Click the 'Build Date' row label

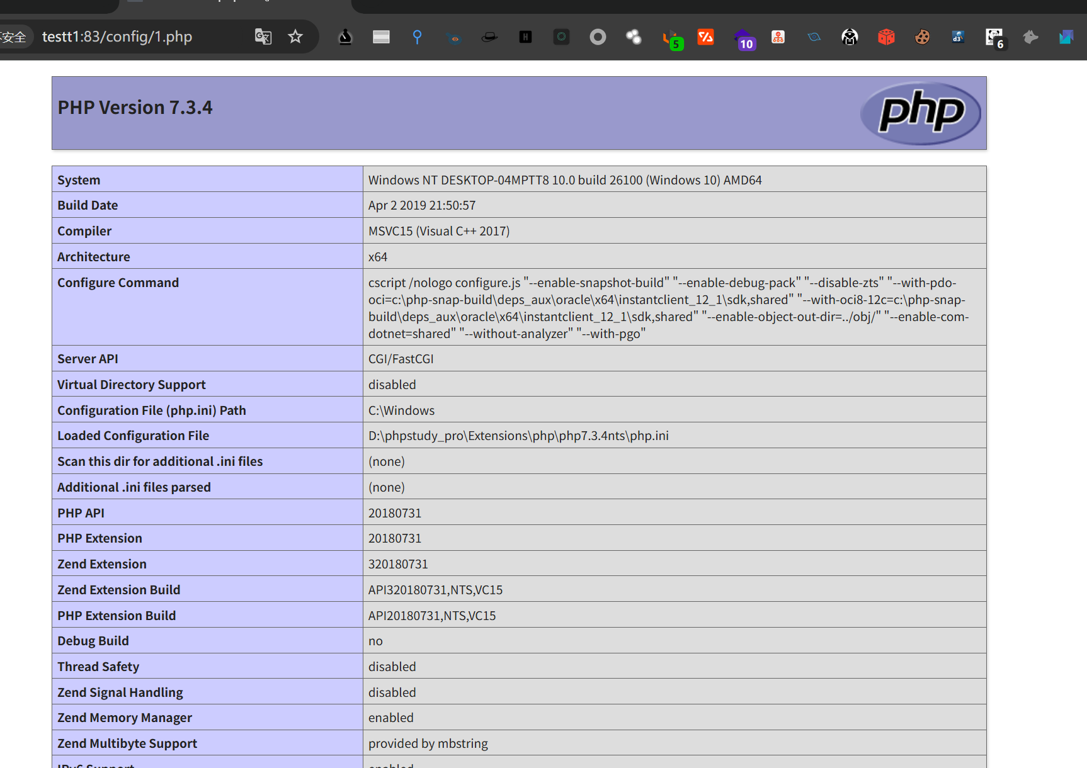[88, 205]
